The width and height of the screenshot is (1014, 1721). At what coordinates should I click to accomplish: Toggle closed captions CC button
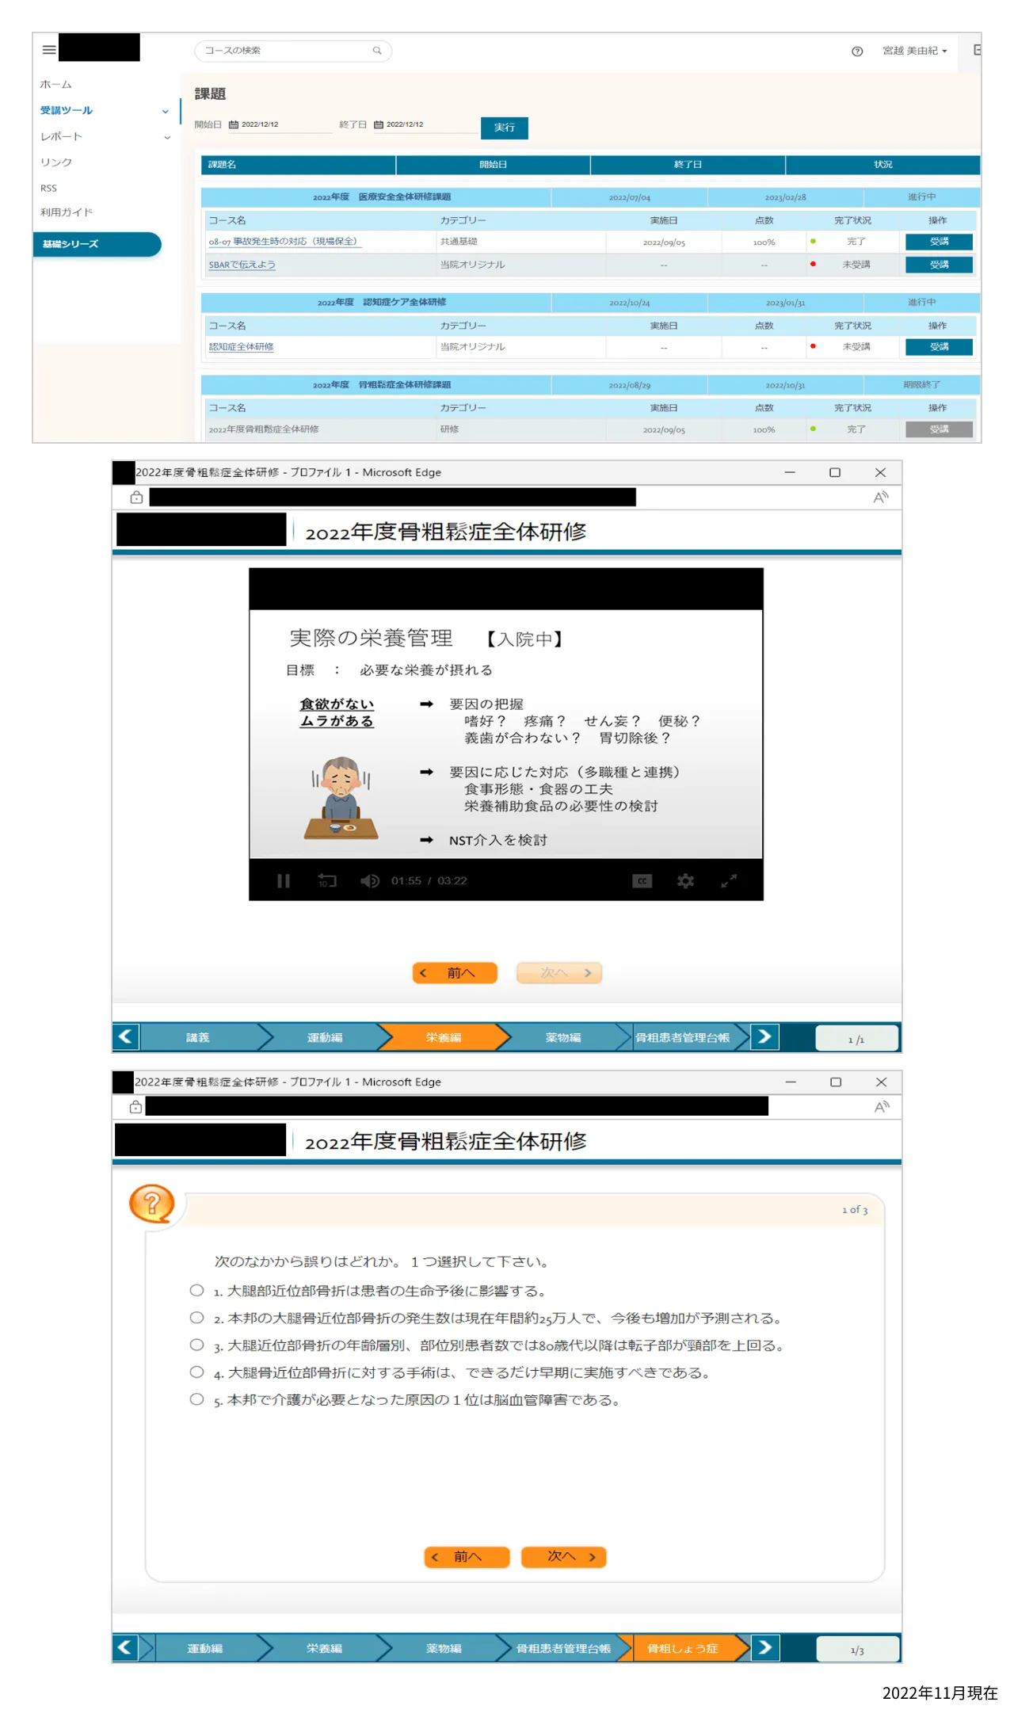tap(642, 881)
